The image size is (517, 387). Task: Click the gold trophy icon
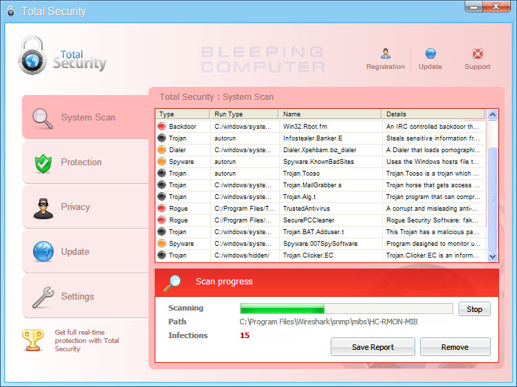coord(33,340)
